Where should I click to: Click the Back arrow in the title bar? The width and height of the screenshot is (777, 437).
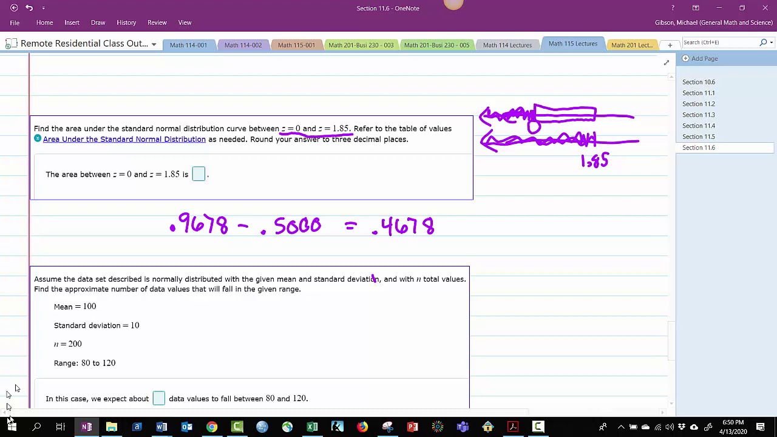tap(14, 8)
